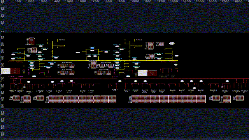
Task: Open the small measurement table under 2AK13
Action: click(x=240, y=98)
